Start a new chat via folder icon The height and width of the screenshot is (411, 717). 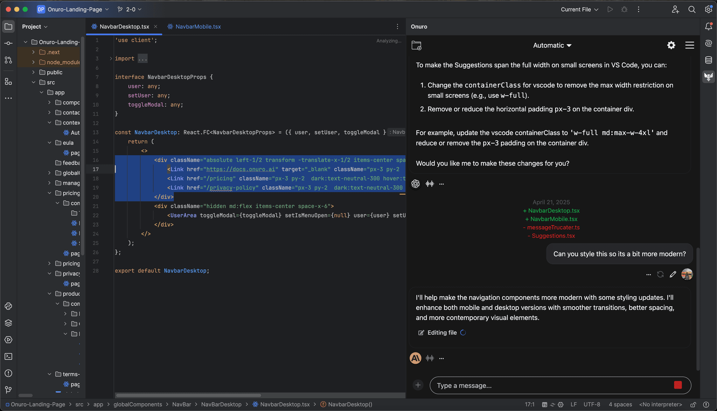[416, 45]
